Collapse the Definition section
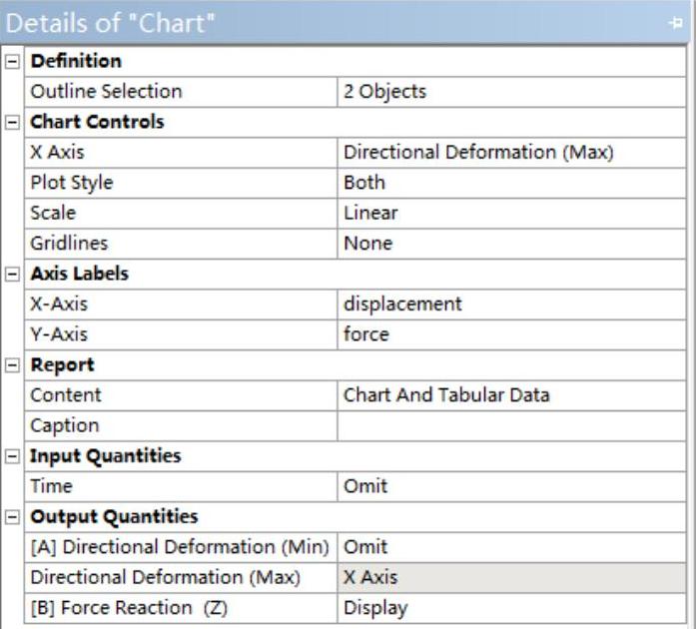The height and width of the screenshot is (629, 696). point(12,62)
